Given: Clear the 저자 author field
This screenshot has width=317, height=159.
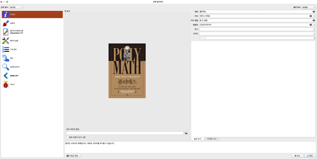Looking at the screenshot, I should pyautogui.click(x=310, y=16).
